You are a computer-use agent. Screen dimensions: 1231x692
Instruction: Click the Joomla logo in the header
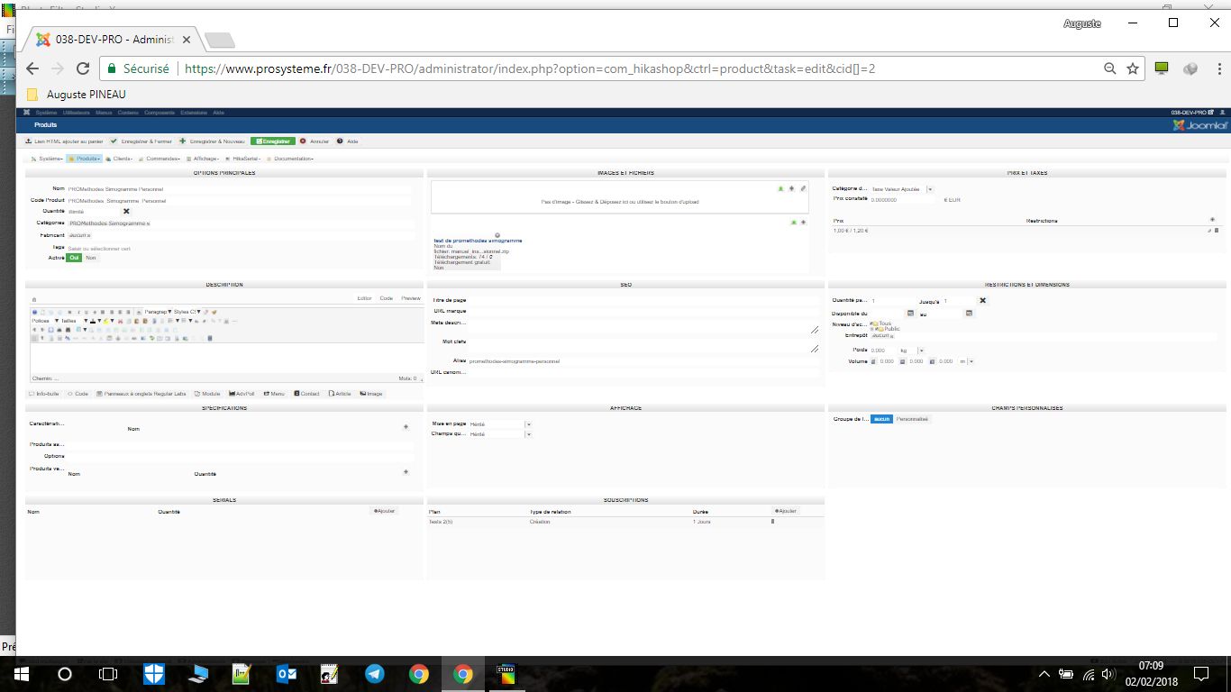(1199, 125)
